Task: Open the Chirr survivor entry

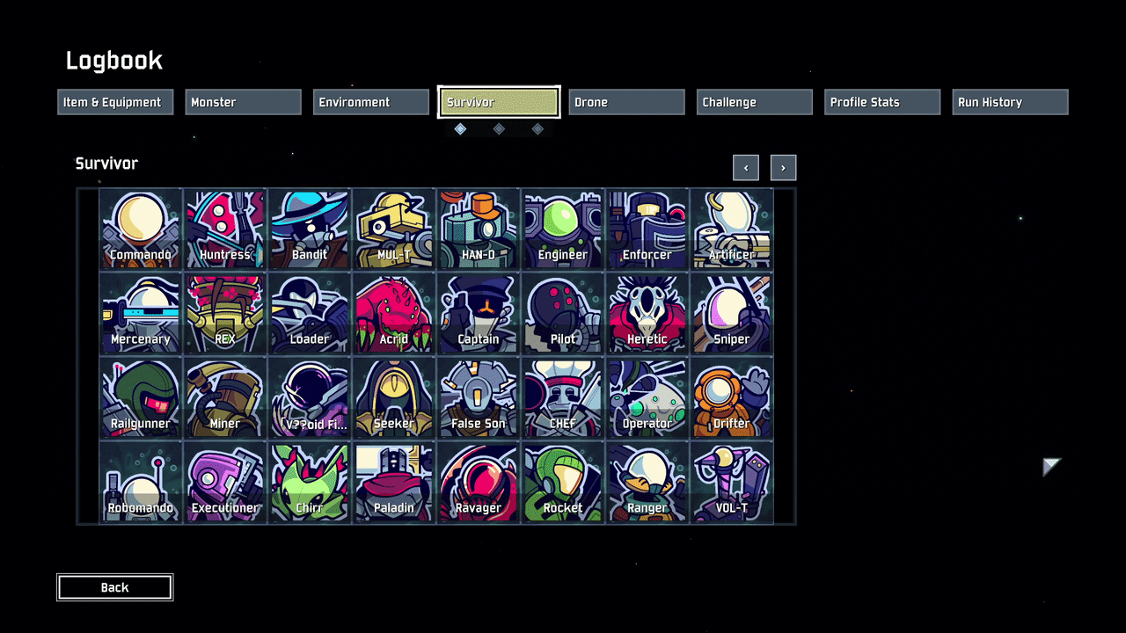Action: click(310, 482)
